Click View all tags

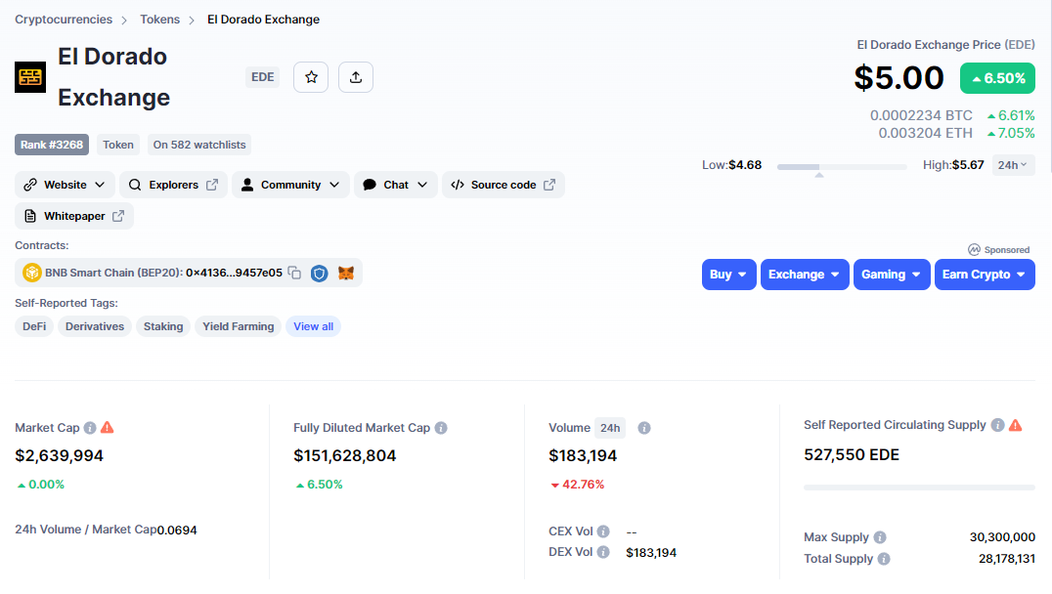click(x=313, y=326)
